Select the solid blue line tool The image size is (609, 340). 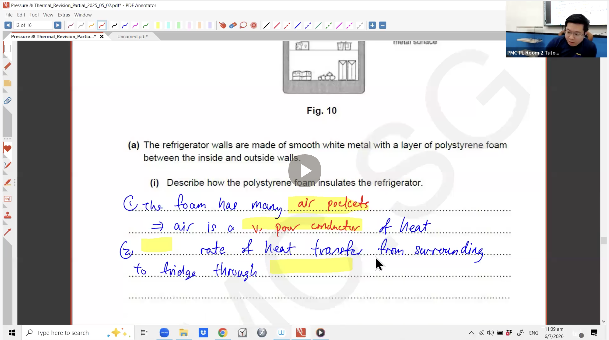298,25
